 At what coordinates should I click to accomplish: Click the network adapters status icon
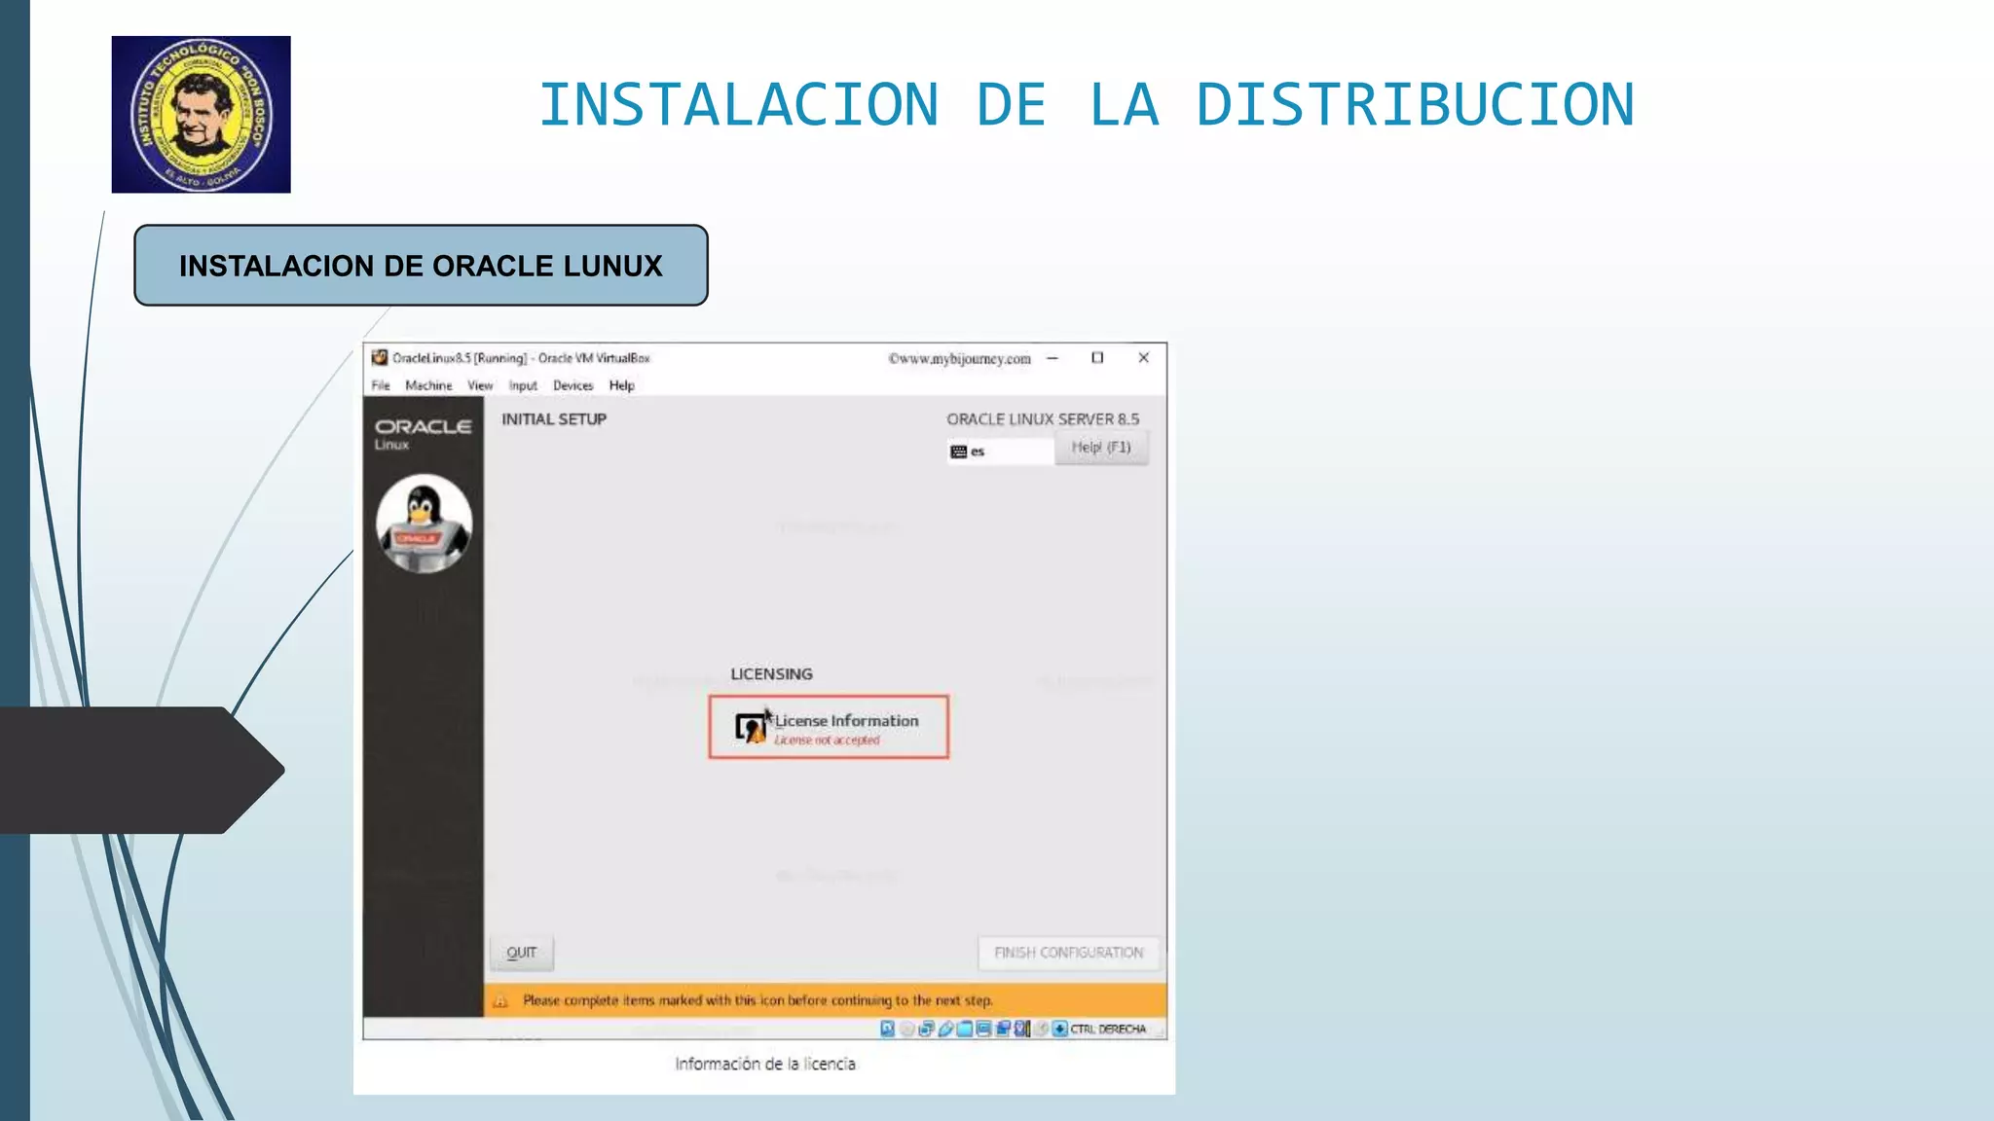pyautogui.click(x=927, y=1029)
